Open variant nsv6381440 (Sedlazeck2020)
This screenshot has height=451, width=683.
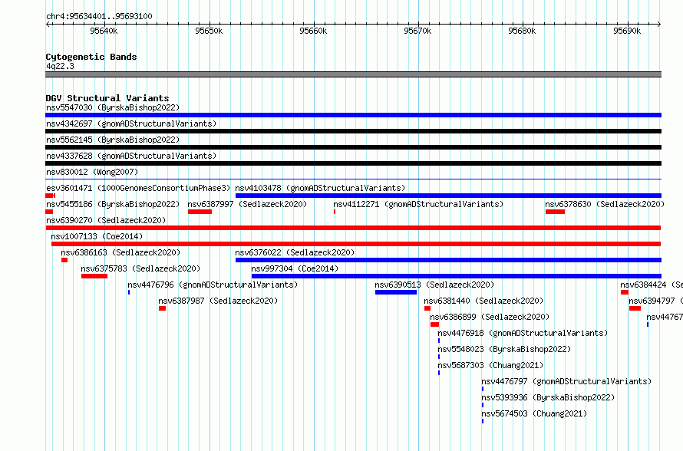(x=483, y=301)
